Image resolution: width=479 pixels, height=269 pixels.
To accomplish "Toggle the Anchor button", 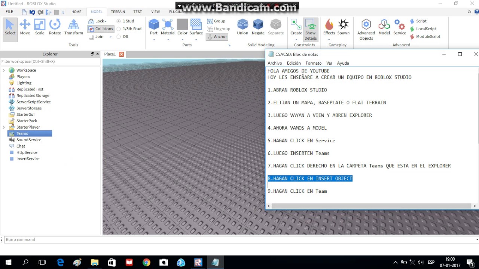I will coord(217,37).
